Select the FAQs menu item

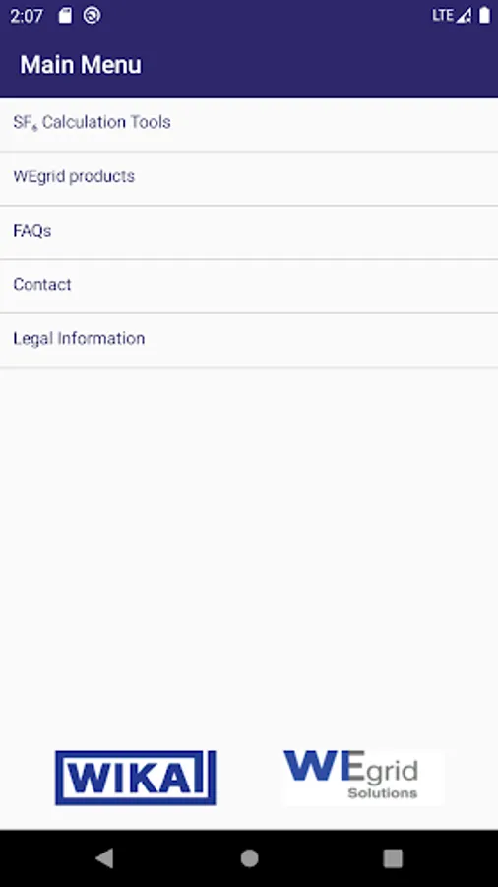click(249, 232)
